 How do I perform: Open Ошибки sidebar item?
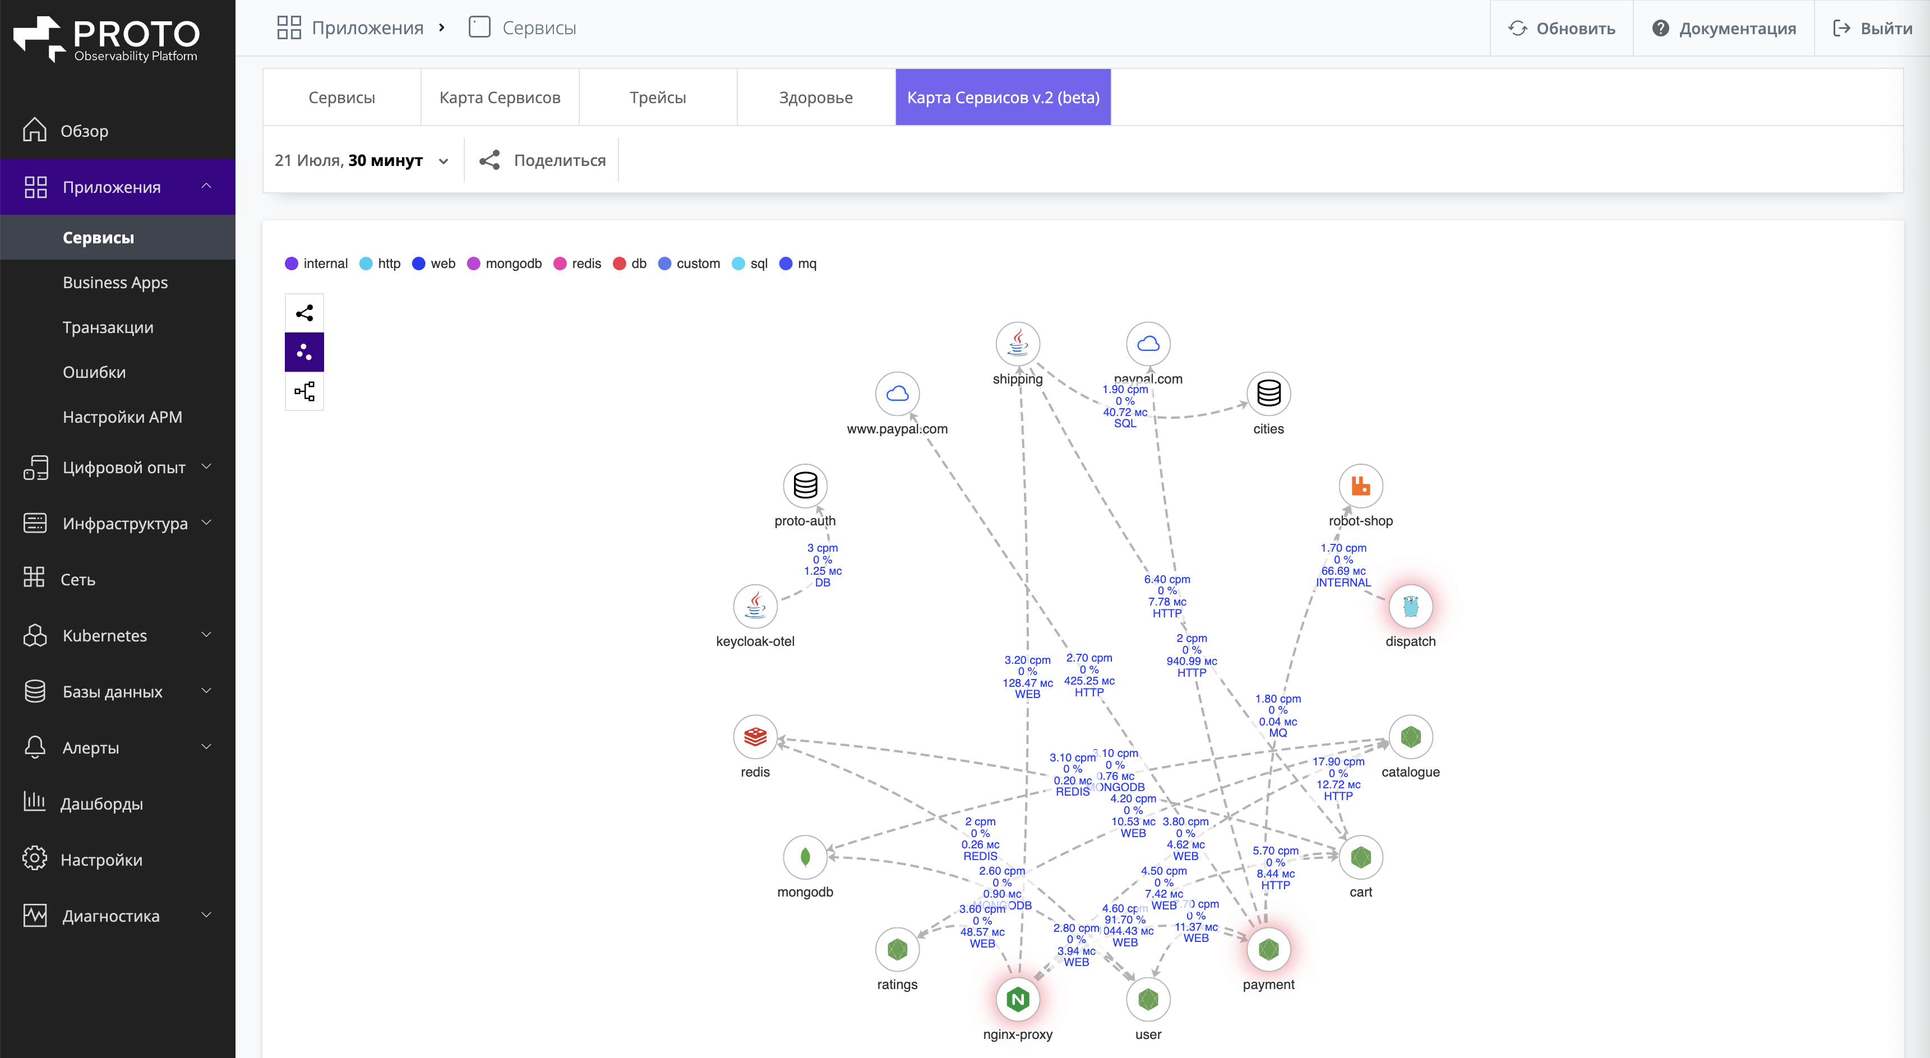[x=118, y=372]
